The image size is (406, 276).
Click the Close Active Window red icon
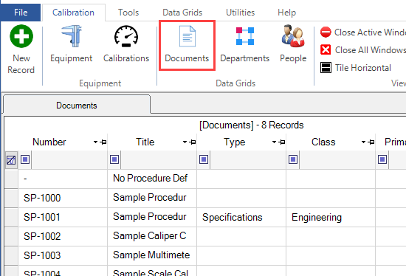(326, 32)
